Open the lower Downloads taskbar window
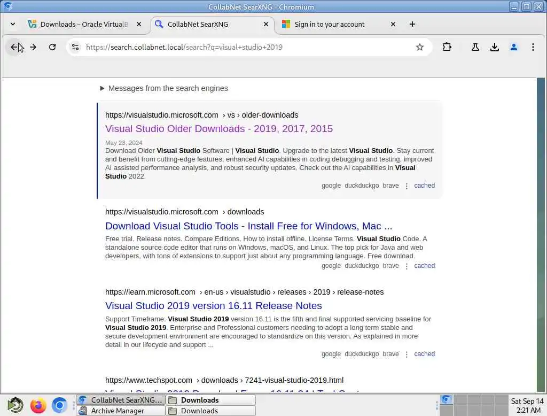Image resolution: width=547 pixels, height=416 pixels. pos(211,411)
